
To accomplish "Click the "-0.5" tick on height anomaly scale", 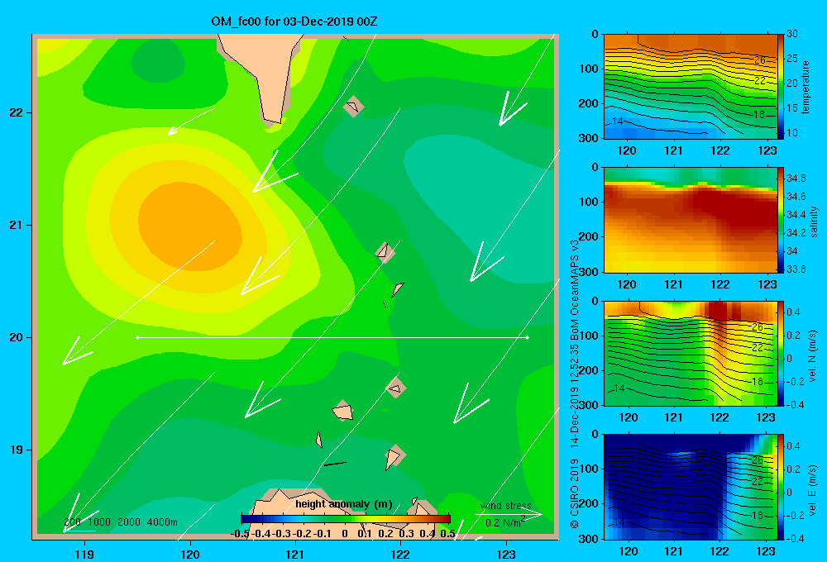I will [240, 534].
